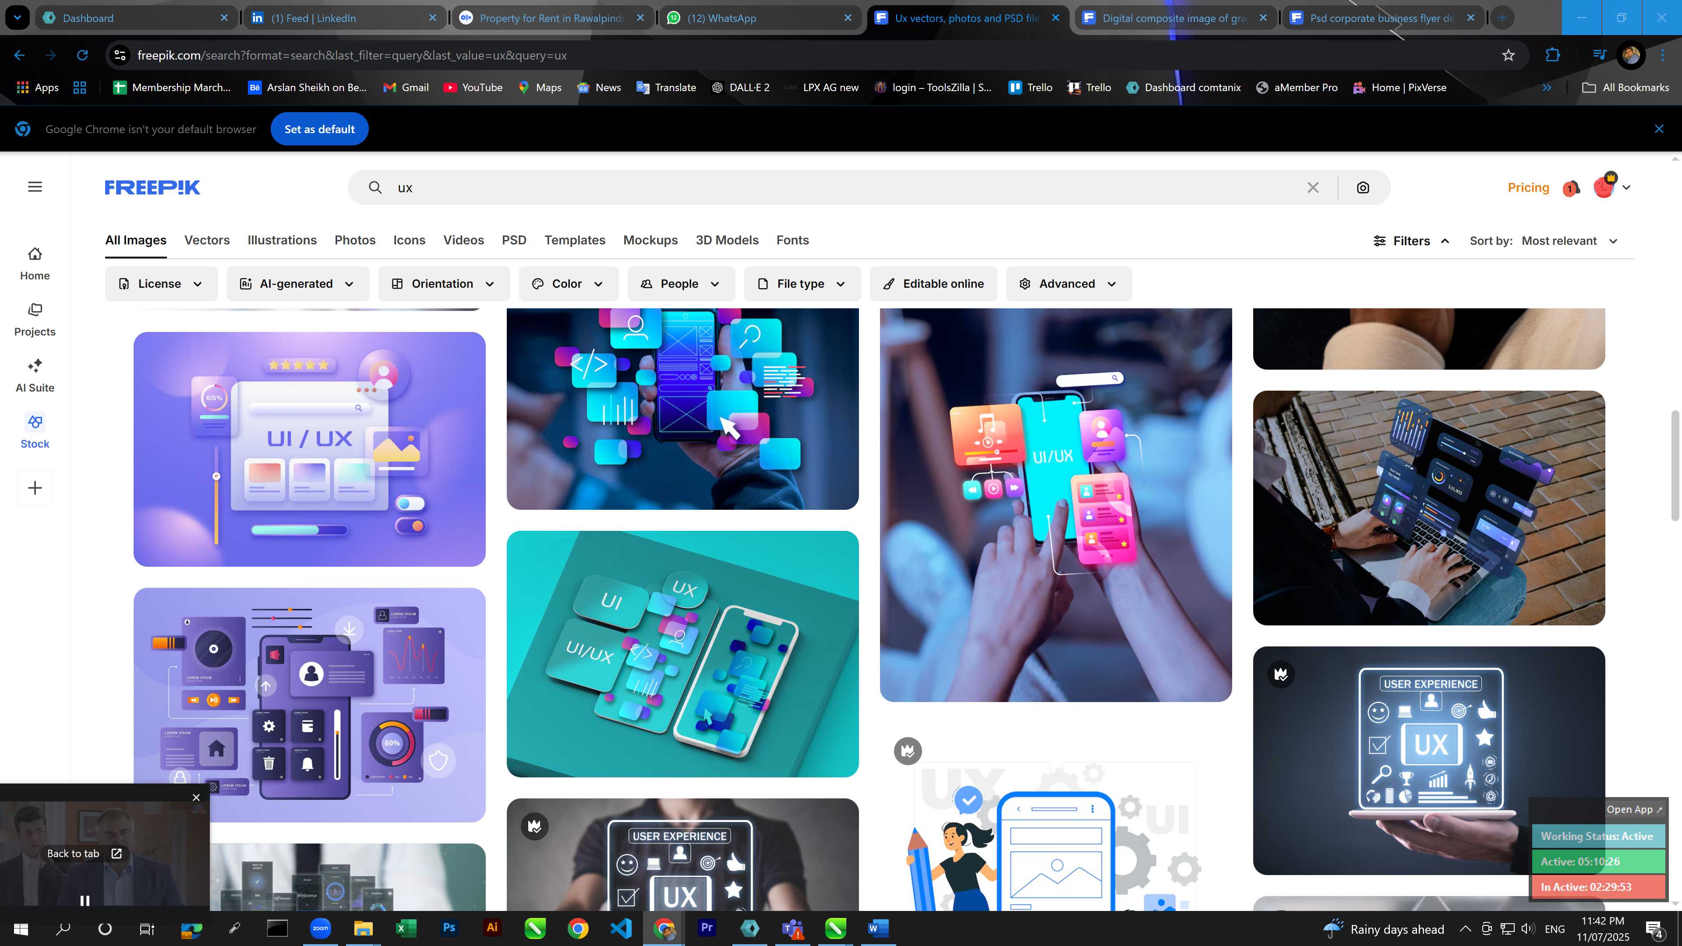Open Excel from taskbar
The height and width of the screenshot is (946, 1682).
[406, 928]
